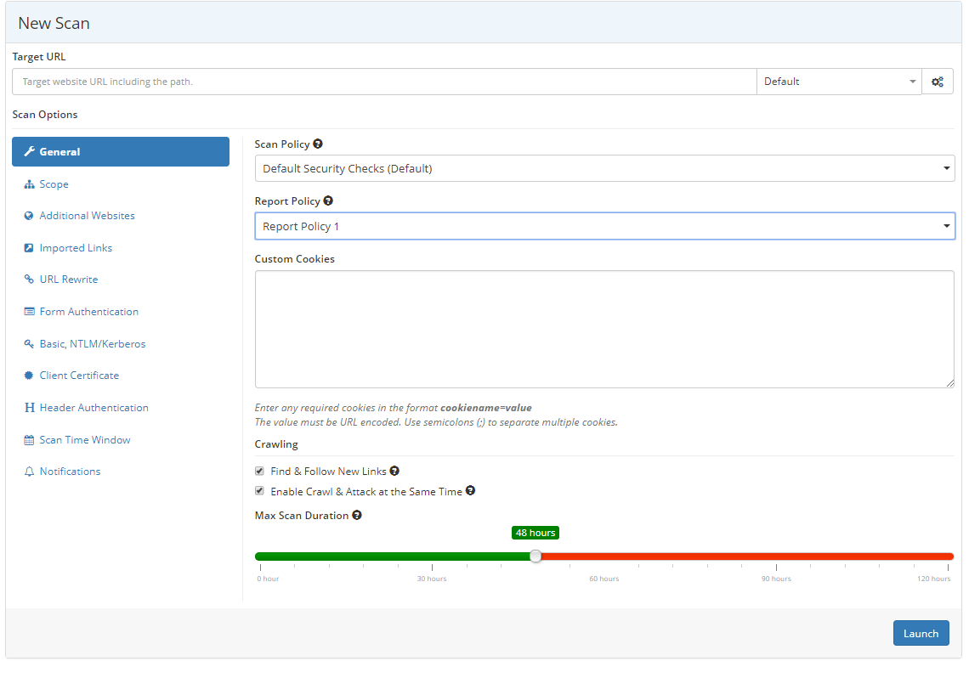Image resolution: width=969 pixels, height=678 pixels.
Task: Click the chain icon next to URL Rewrite
Action: 29,279
